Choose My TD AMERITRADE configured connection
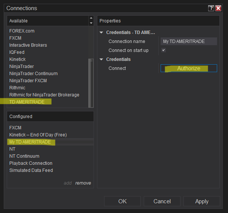This screenshot has width=228, height=213. 30,142
